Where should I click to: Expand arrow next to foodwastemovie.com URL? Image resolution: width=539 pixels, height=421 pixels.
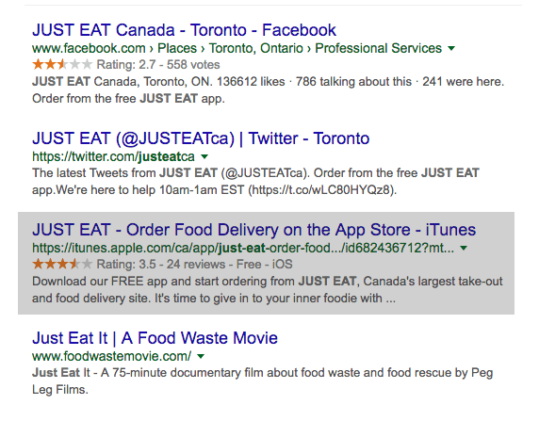[x=201, y=356]
